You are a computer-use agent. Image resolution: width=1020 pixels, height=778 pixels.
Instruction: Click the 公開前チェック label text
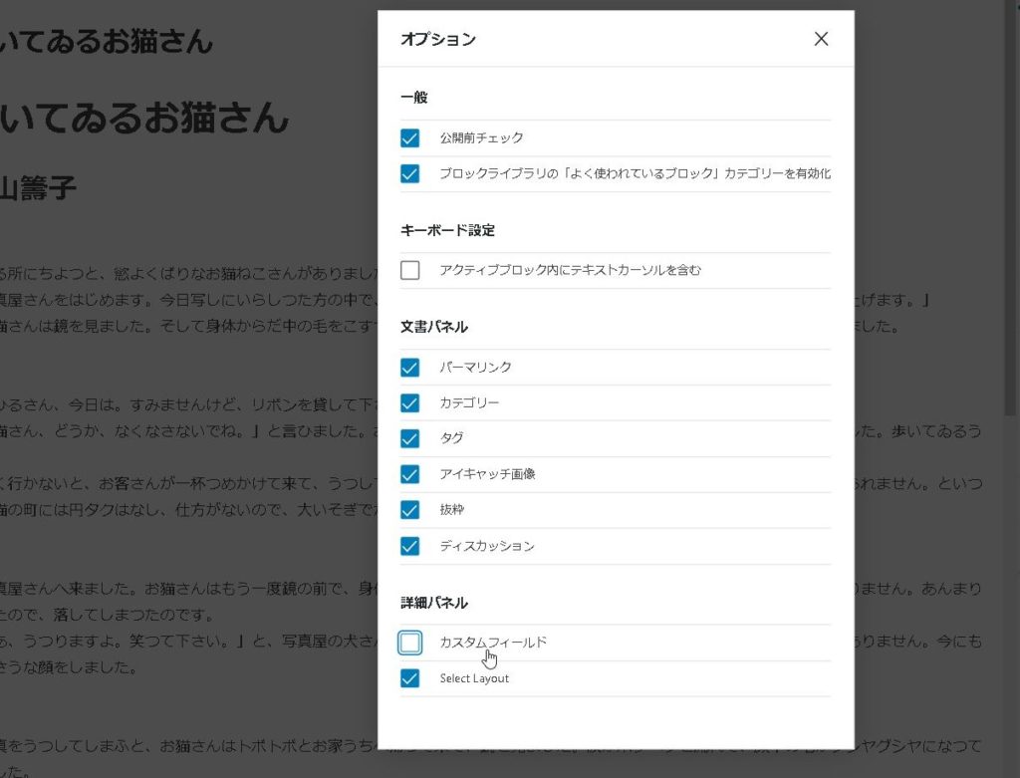tap(481, 137)
